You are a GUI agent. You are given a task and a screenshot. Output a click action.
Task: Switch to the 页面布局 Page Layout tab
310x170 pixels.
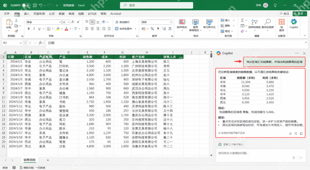39,14
